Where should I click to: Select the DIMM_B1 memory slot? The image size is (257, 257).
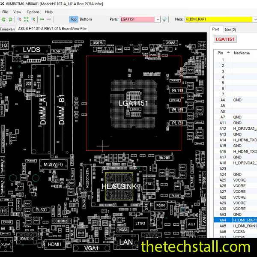click(x=62, y=109)
